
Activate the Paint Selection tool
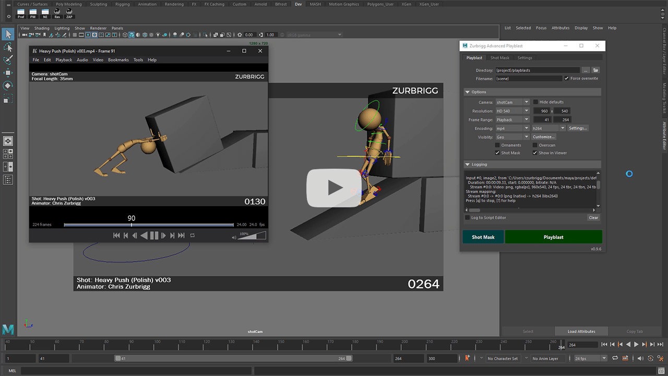8,60
